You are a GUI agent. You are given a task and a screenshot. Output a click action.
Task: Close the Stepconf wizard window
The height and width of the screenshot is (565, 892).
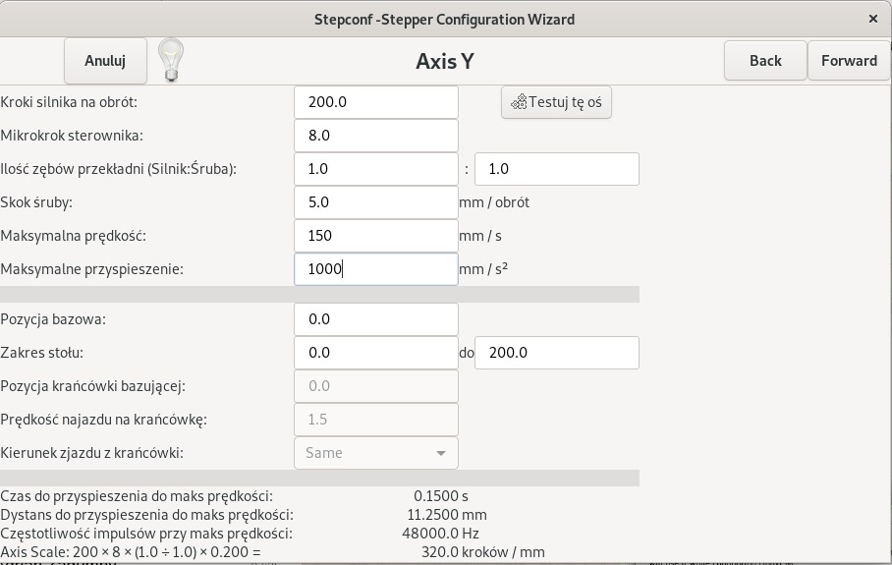tap(873, 20)
